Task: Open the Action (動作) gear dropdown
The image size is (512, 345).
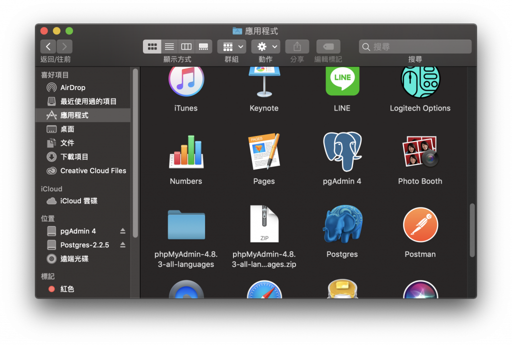Action: 266,46
